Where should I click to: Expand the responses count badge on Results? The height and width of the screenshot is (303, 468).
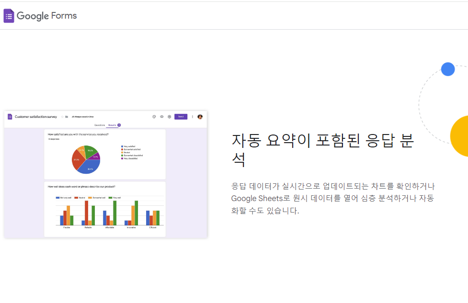coord(119,124)
